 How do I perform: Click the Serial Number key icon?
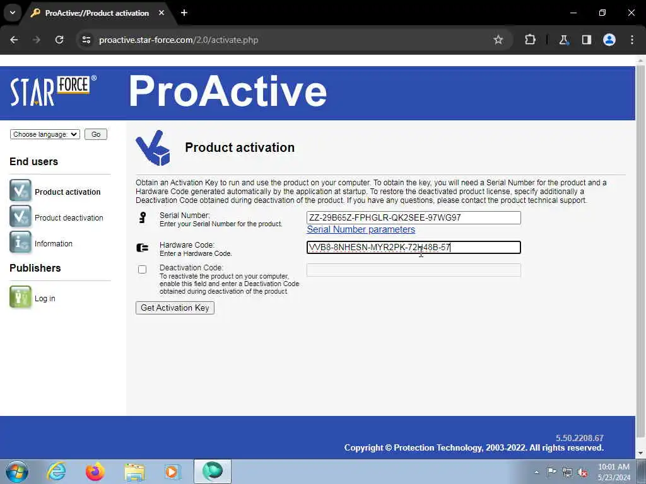click(143, 217)
